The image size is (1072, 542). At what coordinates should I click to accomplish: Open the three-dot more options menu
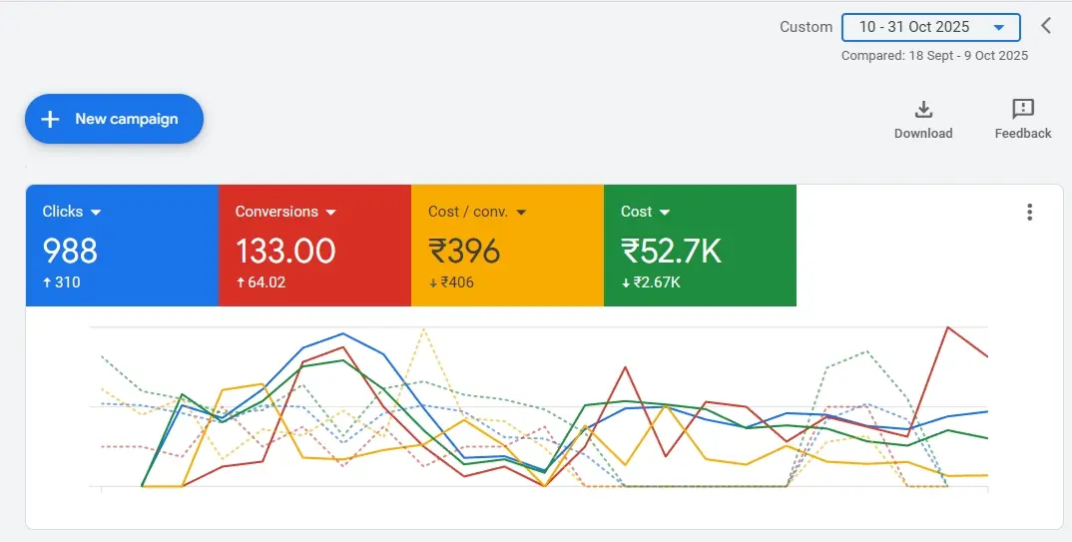1029,213
